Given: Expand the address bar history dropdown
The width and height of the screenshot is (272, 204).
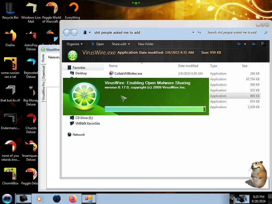Looking at the screenshot, I should click(x=193, y=32).
